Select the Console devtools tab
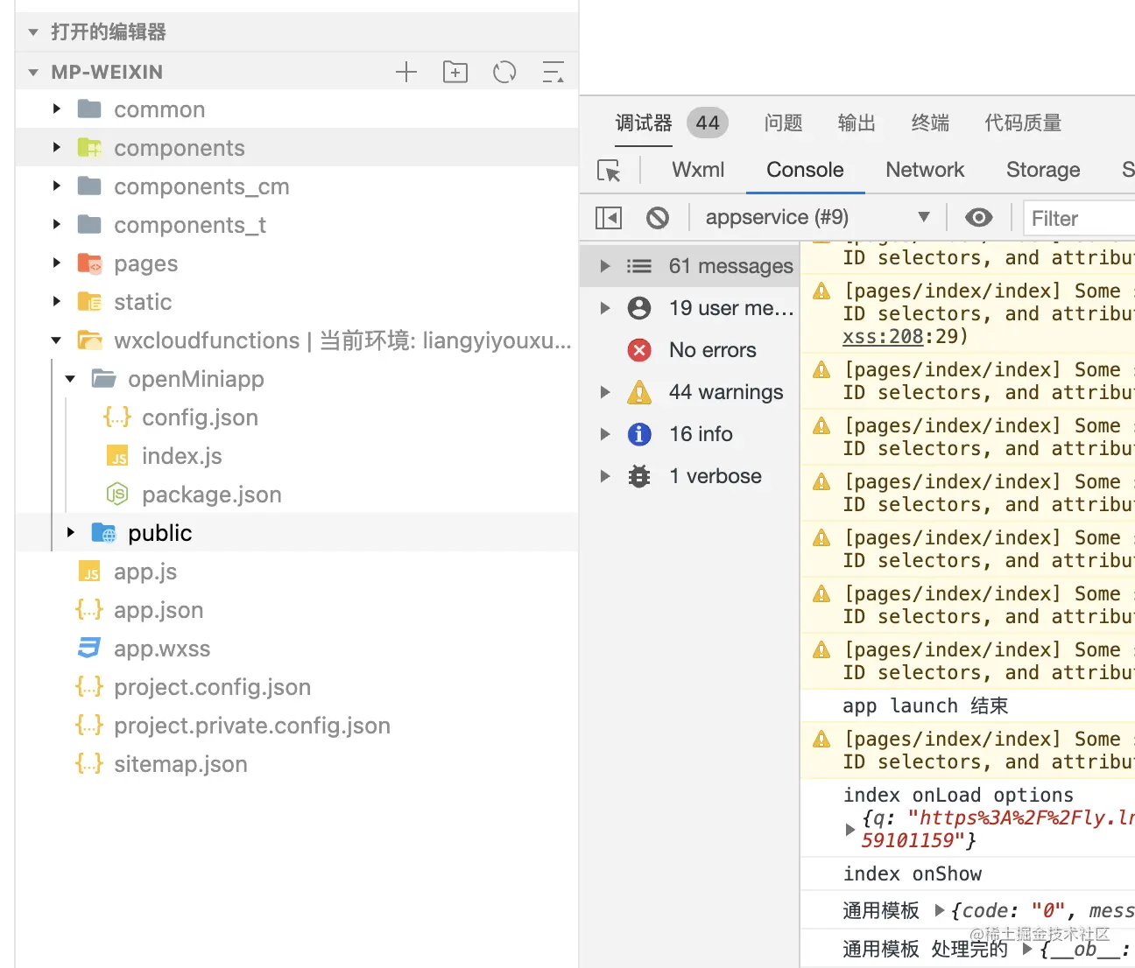Image resolution: width=1135 pixels, height=968 pixels. (x=805, y=170)
